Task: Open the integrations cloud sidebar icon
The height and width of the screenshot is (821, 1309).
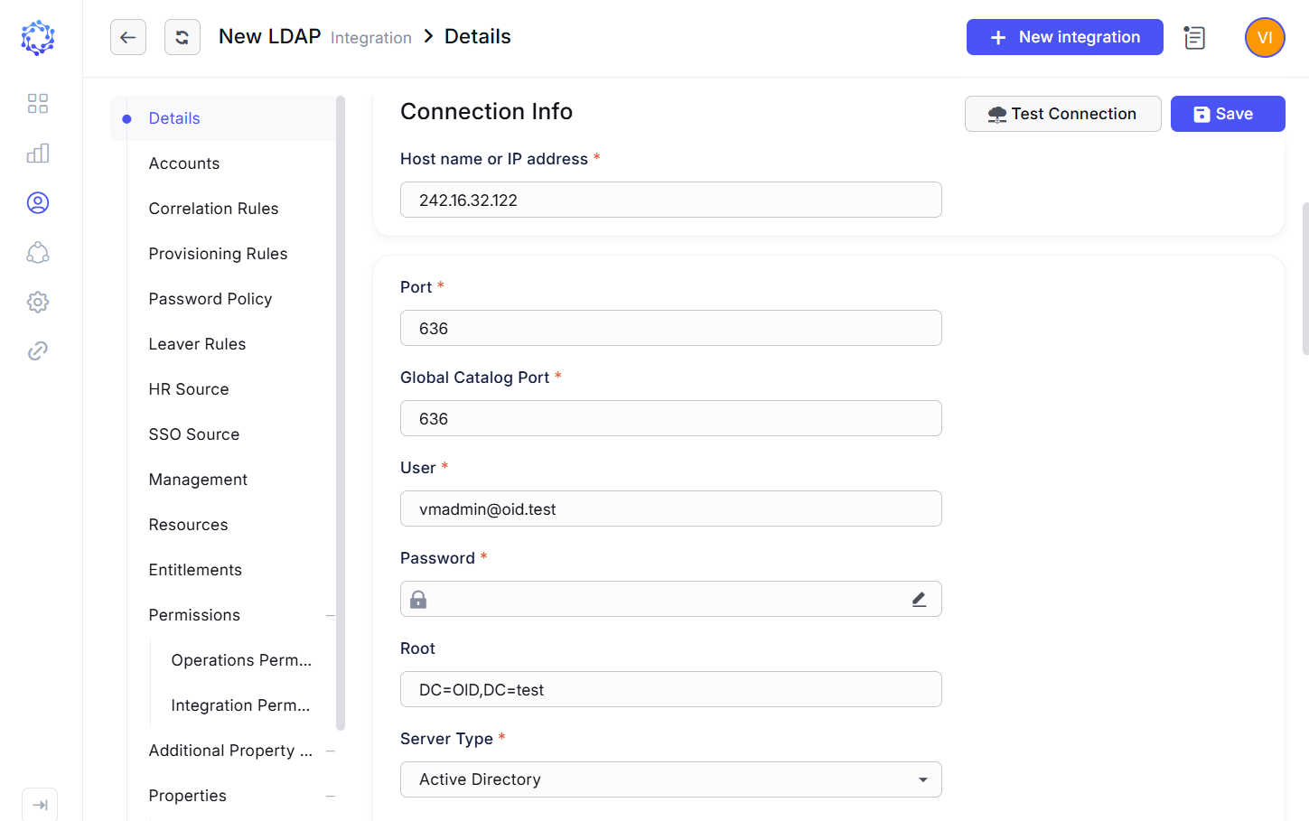Action: (37, 252)
